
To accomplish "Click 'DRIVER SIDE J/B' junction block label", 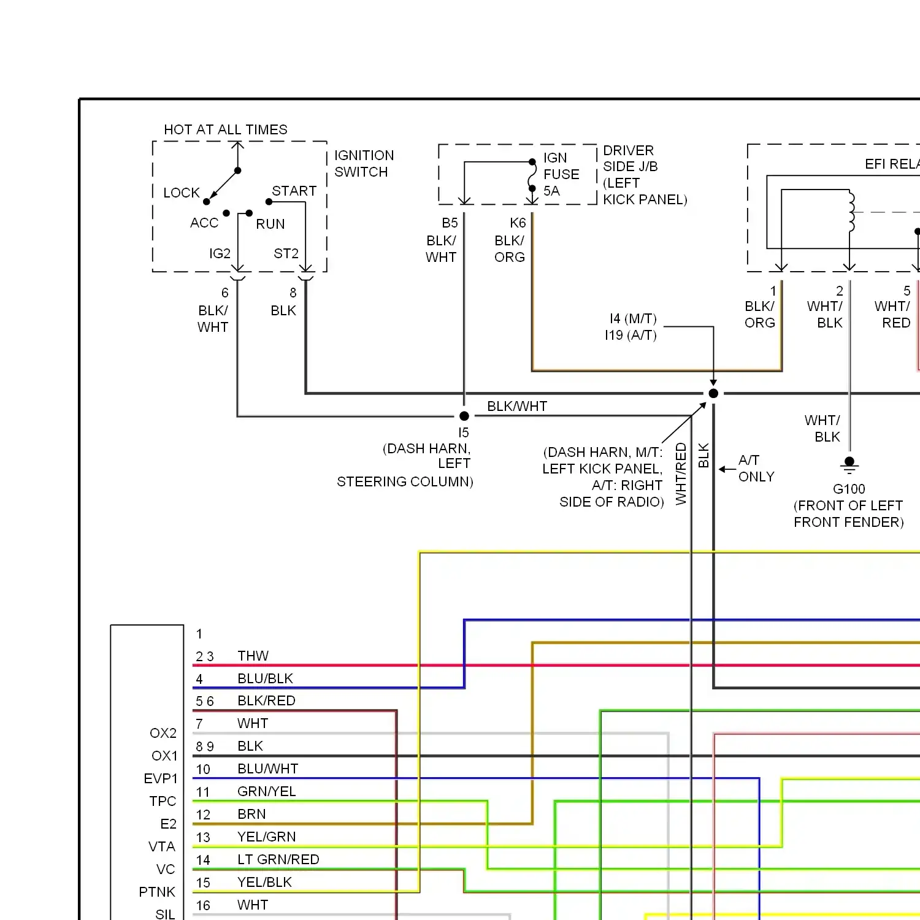I will (631, 158).
